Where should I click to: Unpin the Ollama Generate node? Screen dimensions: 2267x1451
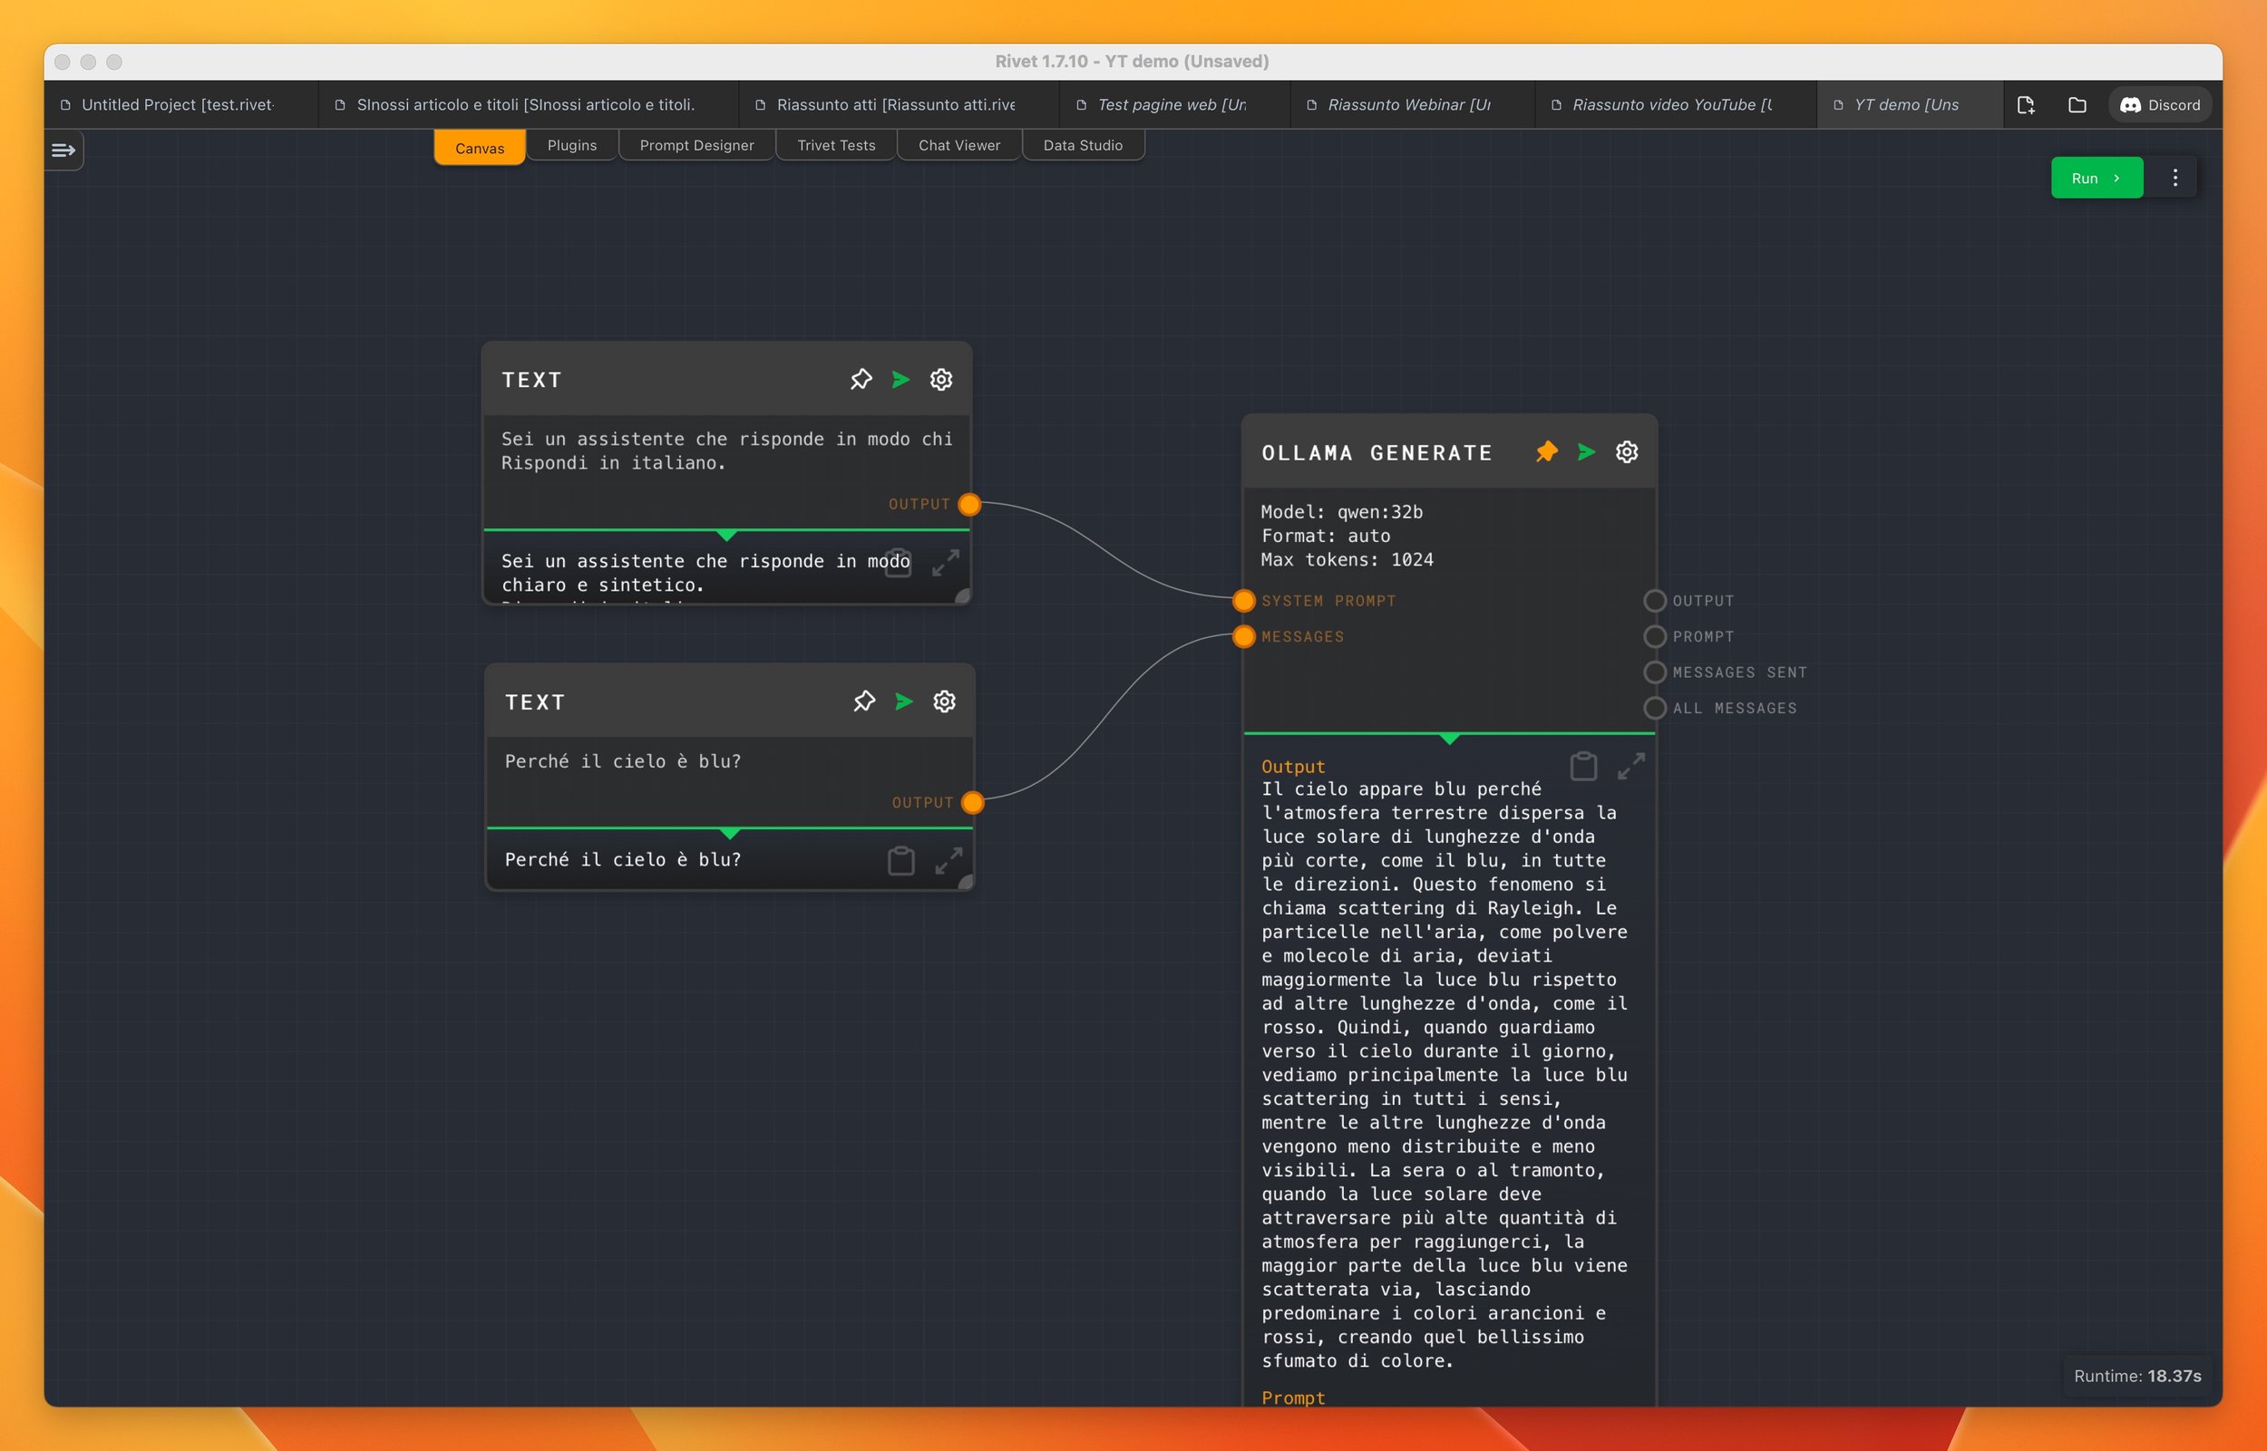click(1546, 452)
